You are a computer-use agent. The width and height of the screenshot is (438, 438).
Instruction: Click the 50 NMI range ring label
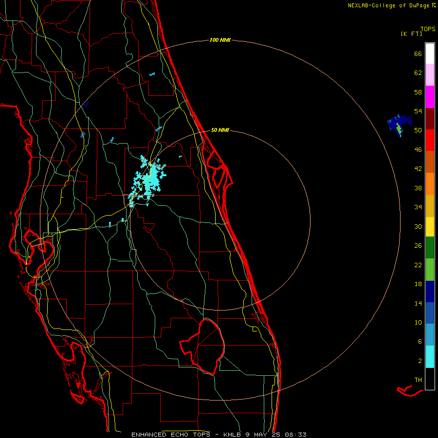pyautogui.click(x=220, y=130)
